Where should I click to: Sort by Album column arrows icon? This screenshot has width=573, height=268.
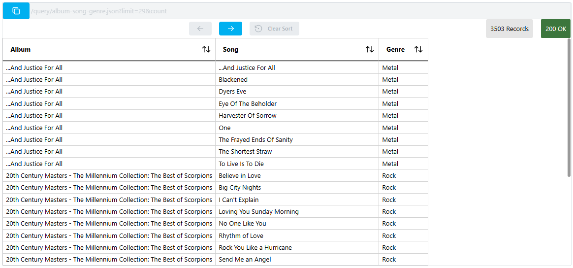pyautogui.click(x=206, y=49)
